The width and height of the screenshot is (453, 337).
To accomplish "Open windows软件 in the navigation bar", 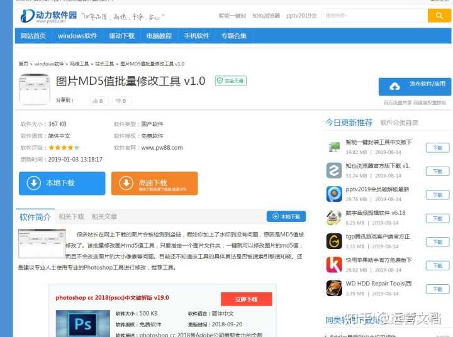I will coord(77,36).
